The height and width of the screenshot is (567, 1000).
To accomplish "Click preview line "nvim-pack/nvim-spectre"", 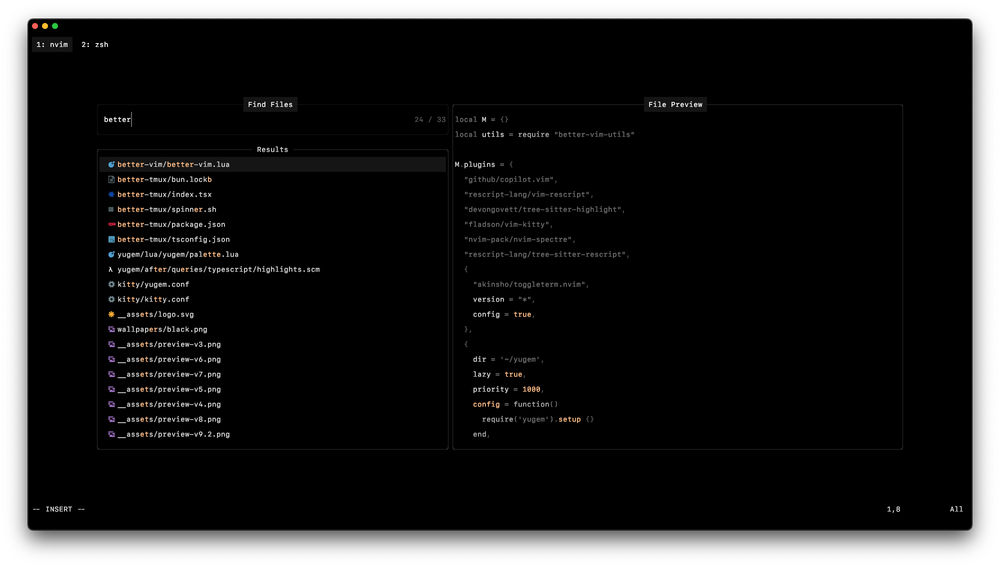I will (519, 239).
